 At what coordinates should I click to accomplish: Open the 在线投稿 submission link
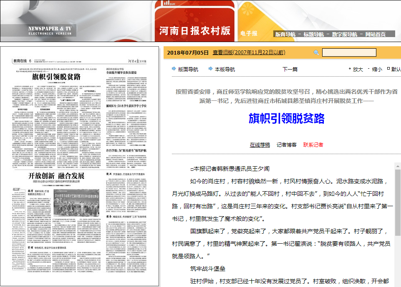click(260, 145)
